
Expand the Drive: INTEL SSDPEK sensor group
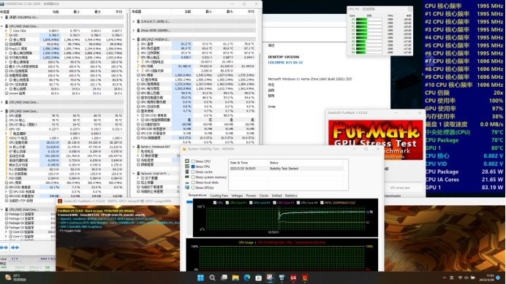pyautogui.click(x=134, y=31)
